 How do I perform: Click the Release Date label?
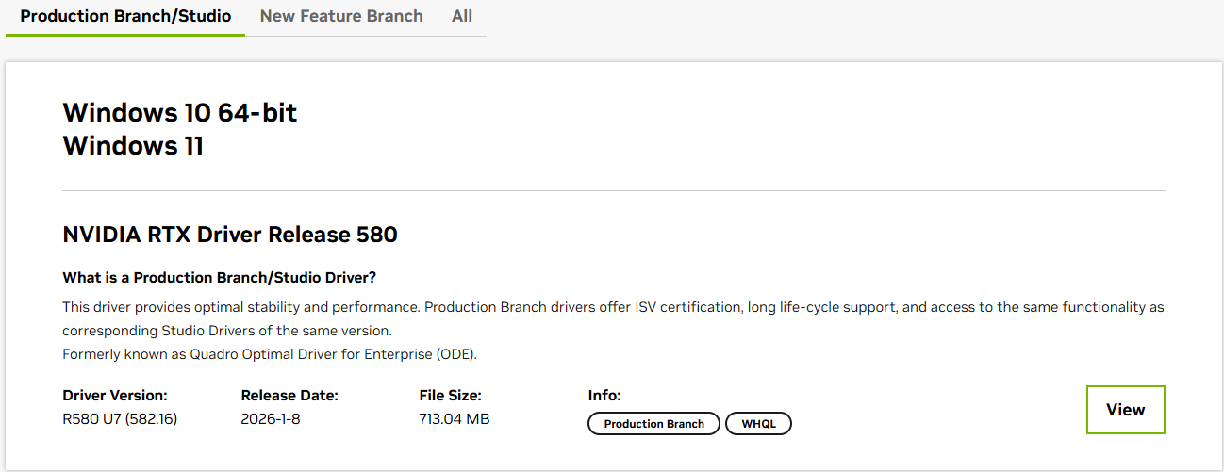point(289,396)
